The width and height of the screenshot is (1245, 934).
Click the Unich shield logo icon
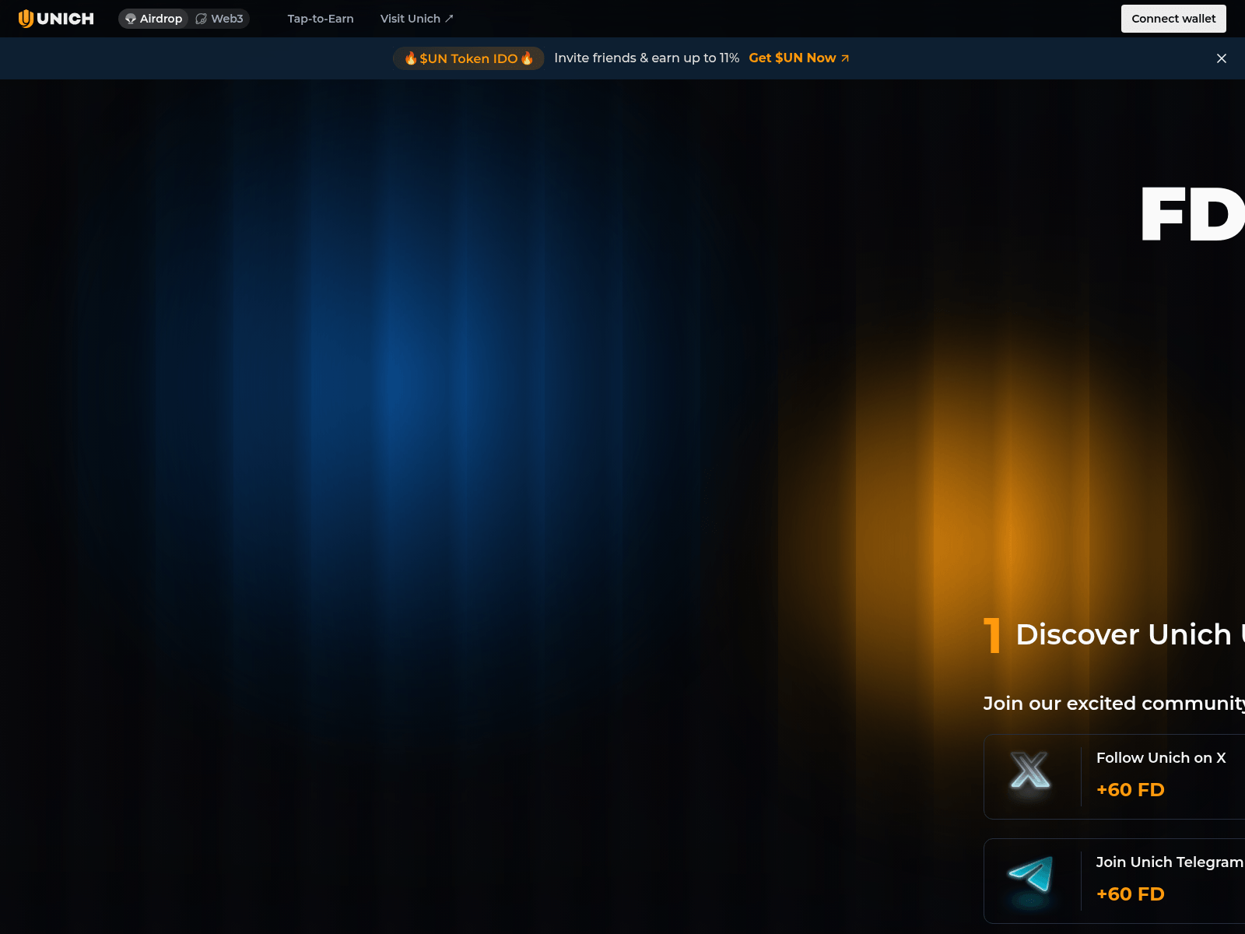point(26,19)
